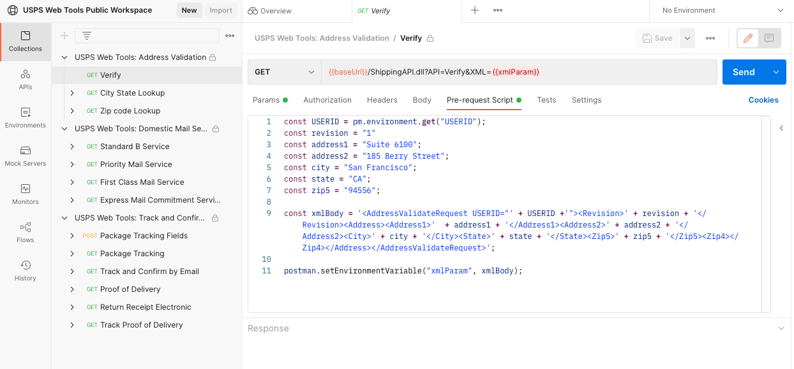View the request History panel
Viewport: 794px width, 369px height.
pyautogui.click(x=25, y=270)
